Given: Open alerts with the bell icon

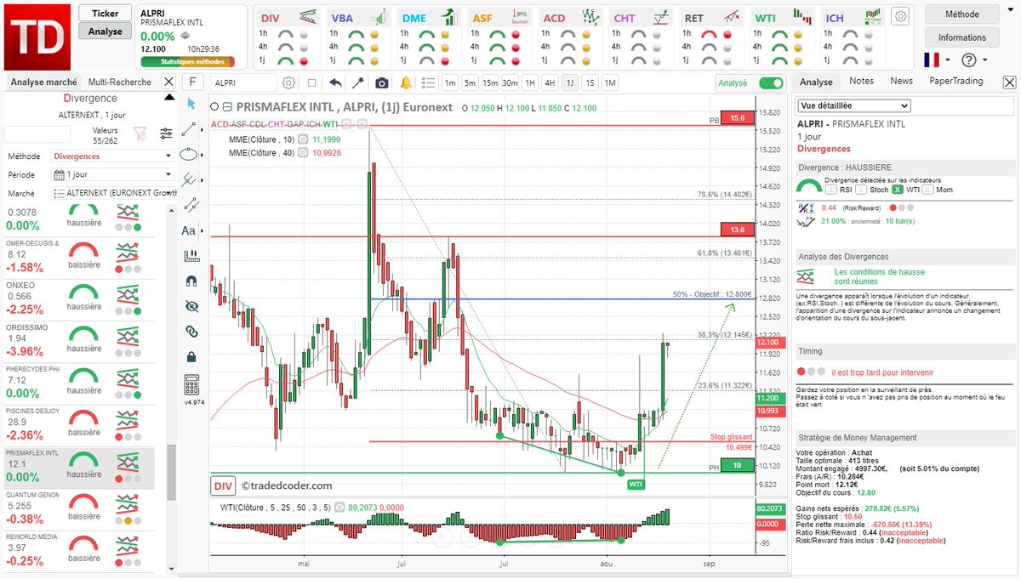Looking at the screenshot, I should pos(405,82).
